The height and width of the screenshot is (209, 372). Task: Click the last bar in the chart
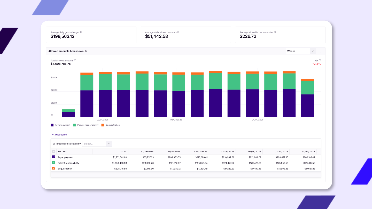point(307,98)
